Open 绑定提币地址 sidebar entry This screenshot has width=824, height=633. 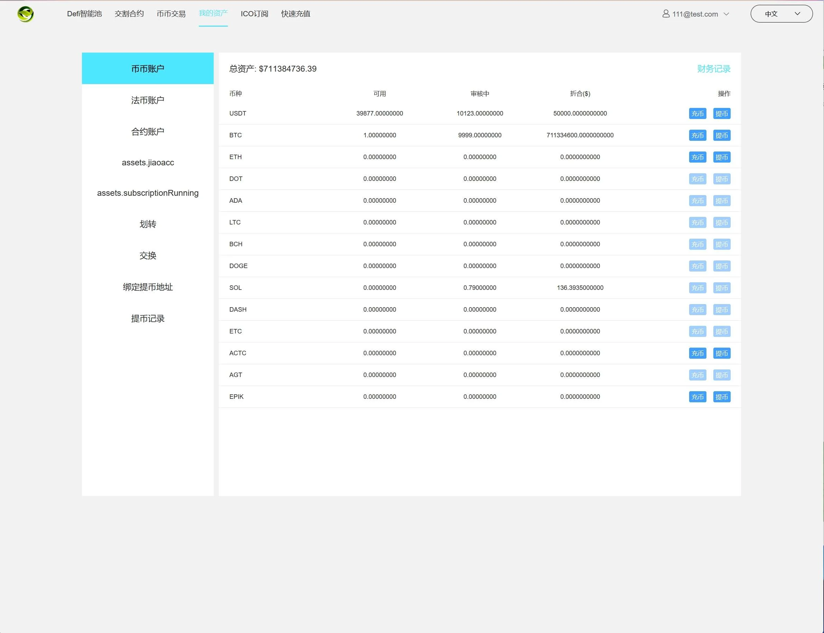click(x=148, y=287)
